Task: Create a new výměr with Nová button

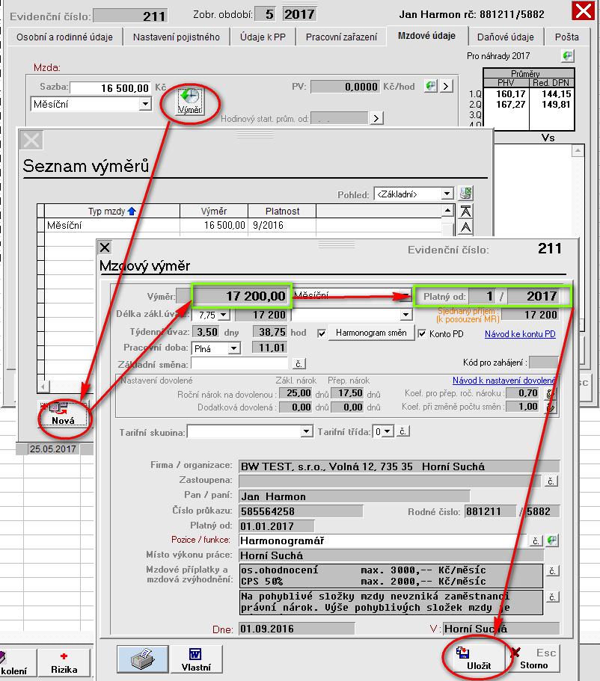Action: pyautogui.click(x=63, y=414)
